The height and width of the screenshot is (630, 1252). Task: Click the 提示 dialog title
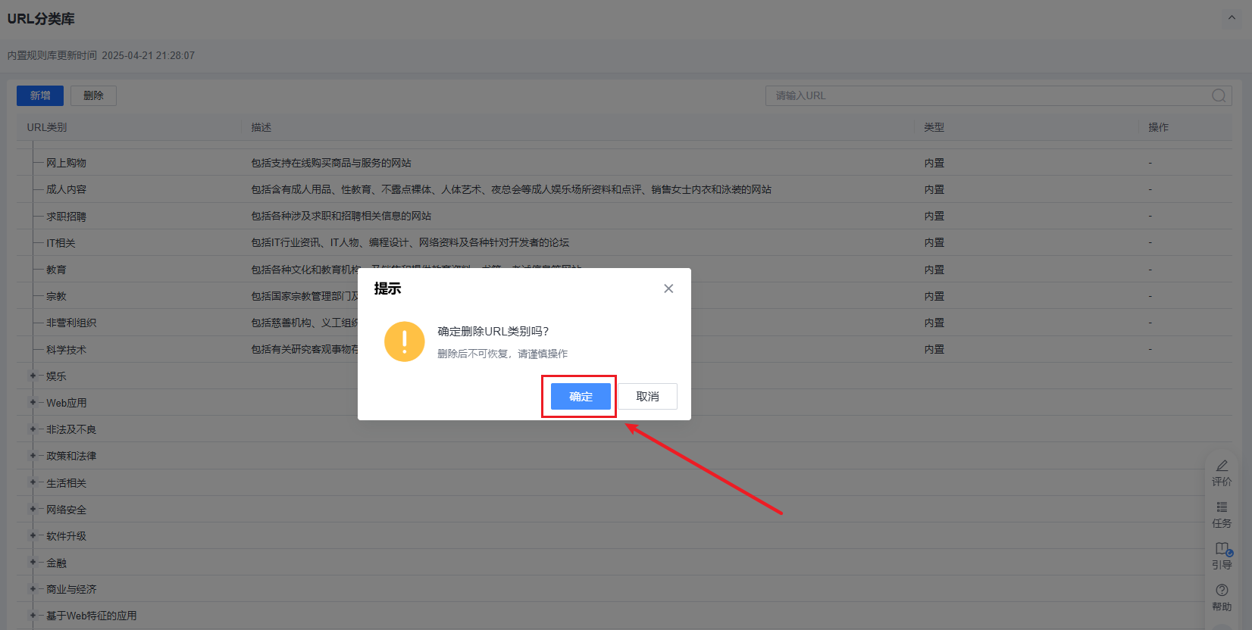387,288
